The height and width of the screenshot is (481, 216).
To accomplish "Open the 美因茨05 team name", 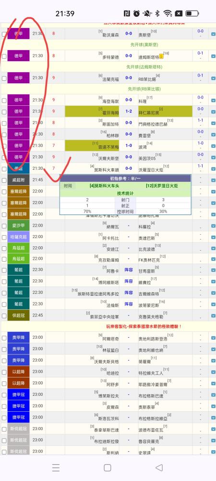I will point(147,158).
